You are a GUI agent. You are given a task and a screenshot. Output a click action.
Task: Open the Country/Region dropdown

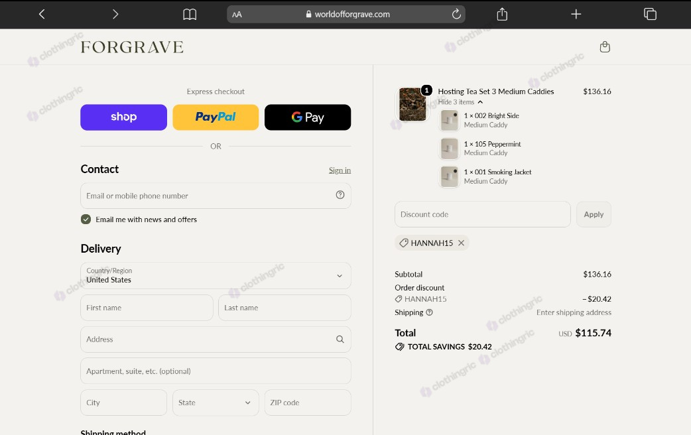pyautogui.click(x=216, y=275)
